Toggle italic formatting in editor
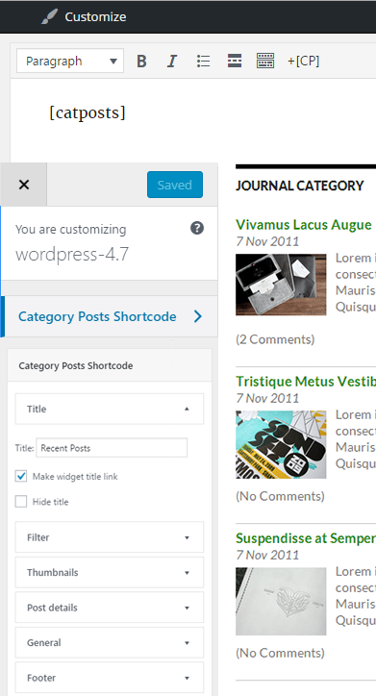The image size is (376, 696). 172,61
